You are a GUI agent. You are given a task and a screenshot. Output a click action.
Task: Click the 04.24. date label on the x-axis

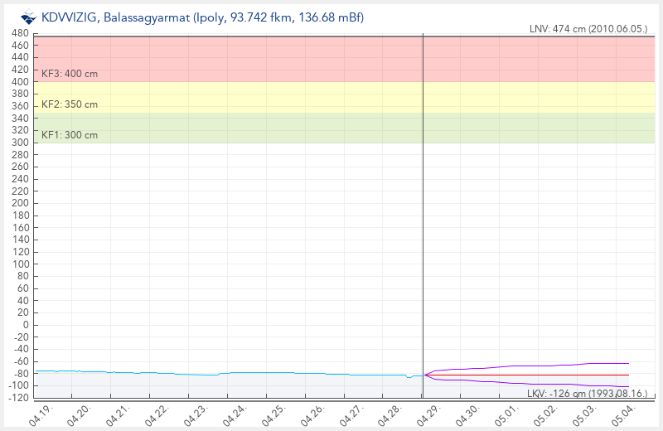coord(235,414)
